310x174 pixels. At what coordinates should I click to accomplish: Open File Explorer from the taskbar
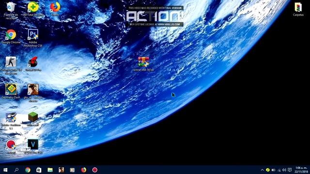coord(50,170)
